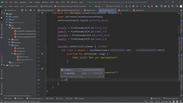The width and height of the screenshot is (183, 103).
Task: Collapse the drawable folder
Action: [9, 28]
